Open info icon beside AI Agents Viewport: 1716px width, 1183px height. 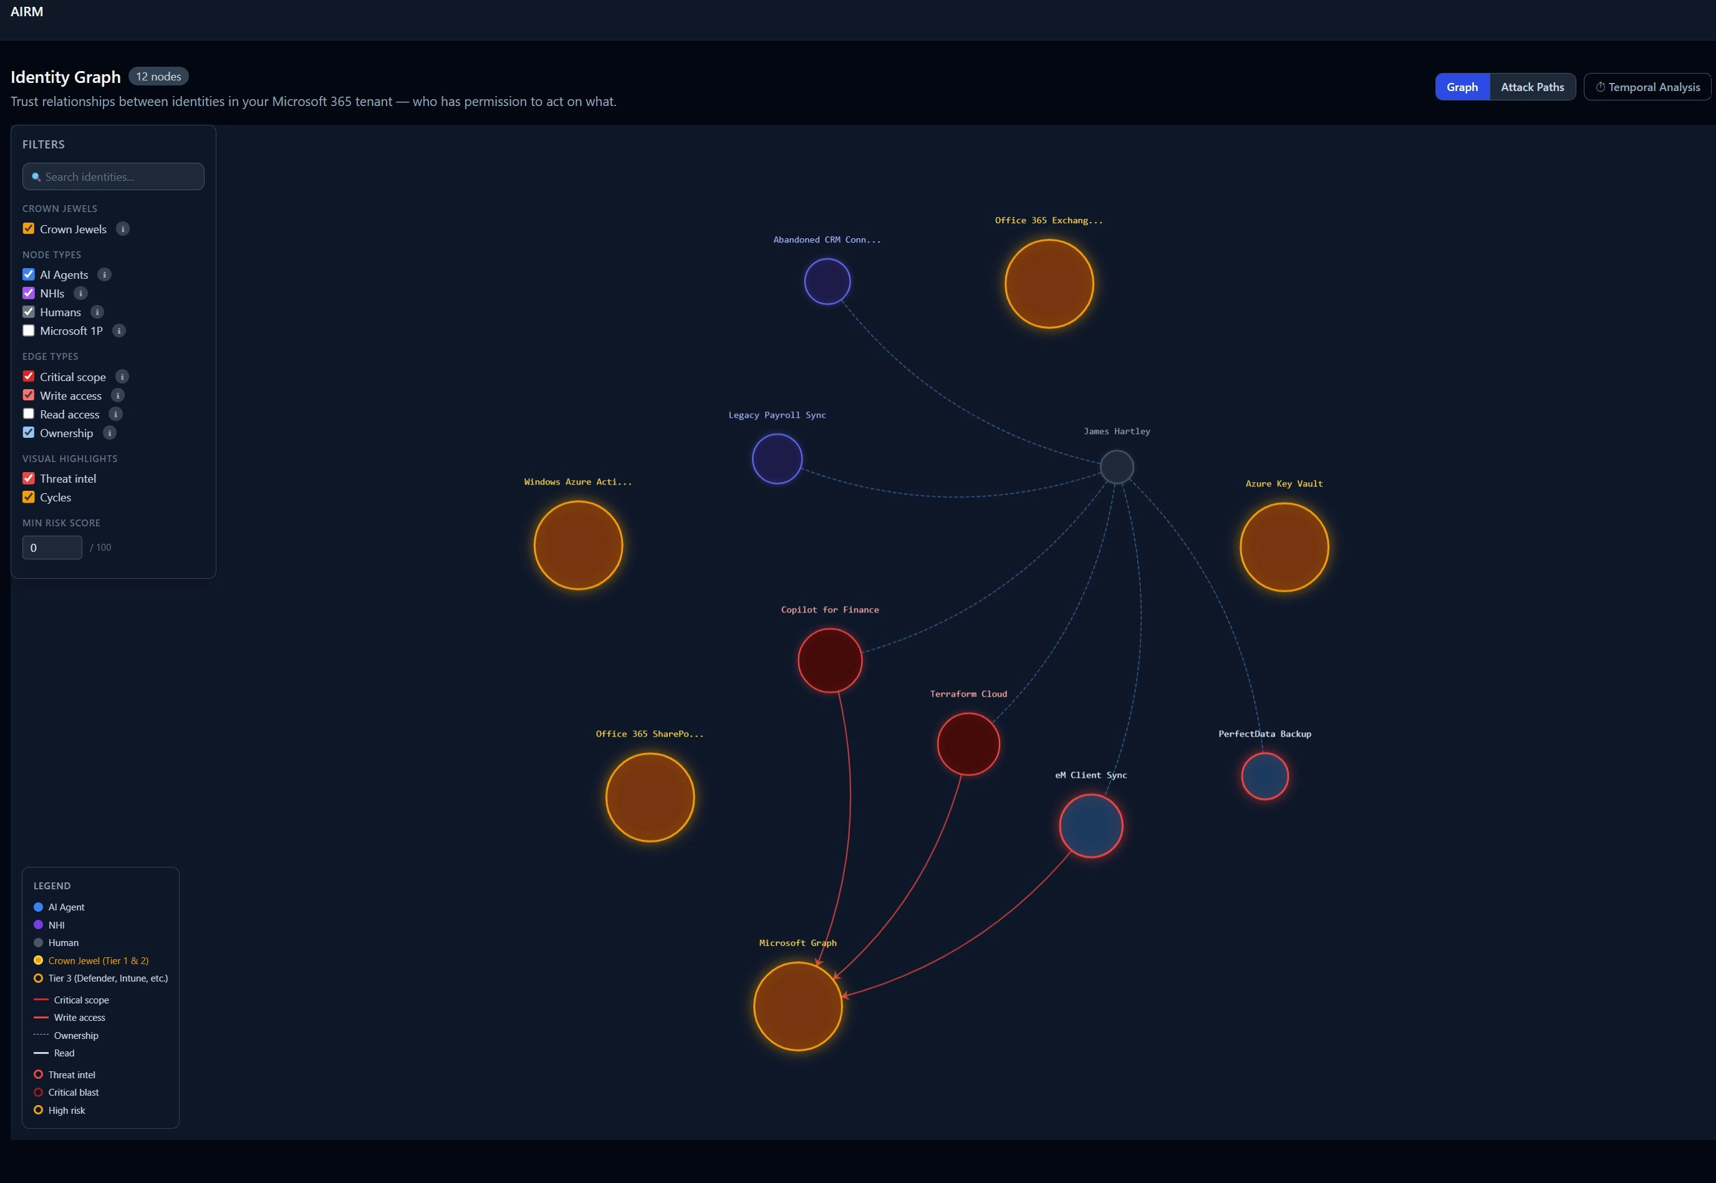(x=105, y=274)
